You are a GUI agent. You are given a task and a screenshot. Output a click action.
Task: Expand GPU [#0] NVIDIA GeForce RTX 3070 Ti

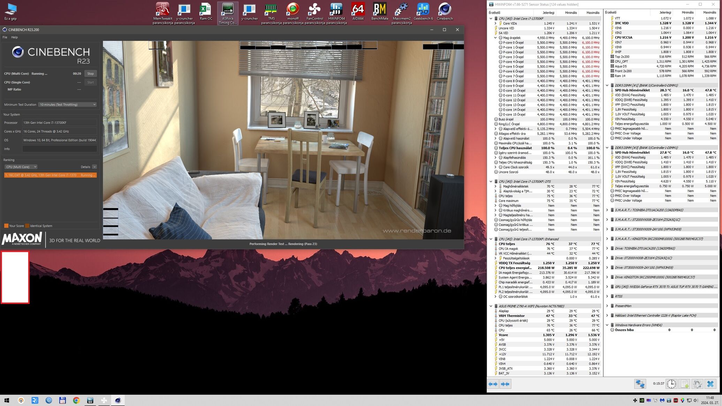(x=607, y=287)
